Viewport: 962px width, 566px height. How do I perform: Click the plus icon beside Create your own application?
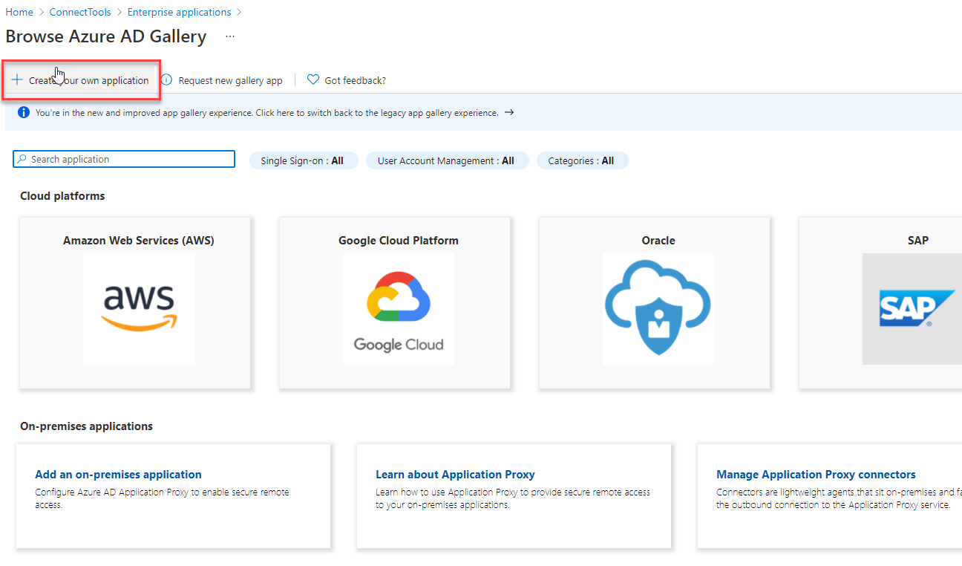(x=17, y=80)
